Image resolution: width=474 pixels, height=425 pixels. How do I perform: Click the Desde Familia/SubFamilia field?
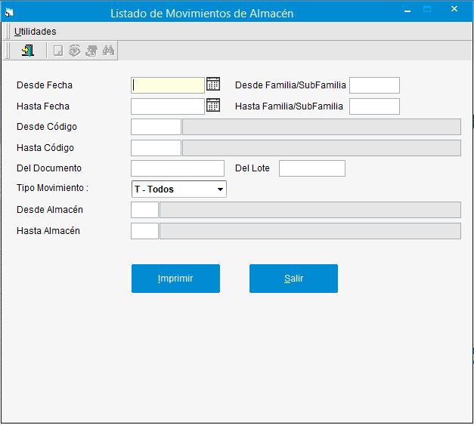[x=374, y=85]
